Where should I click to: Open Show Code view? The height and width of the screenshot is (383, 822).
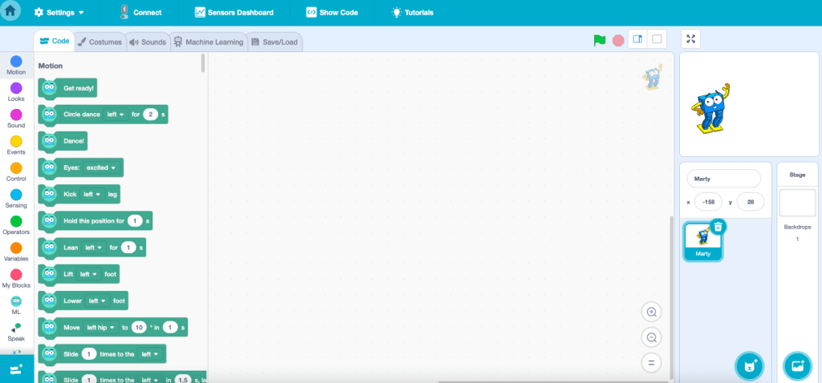pyautogui.click(x=332, y=13)
